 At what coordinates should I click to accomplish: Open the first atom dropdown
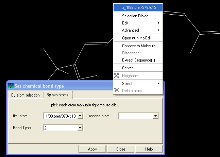coord(80,116)
